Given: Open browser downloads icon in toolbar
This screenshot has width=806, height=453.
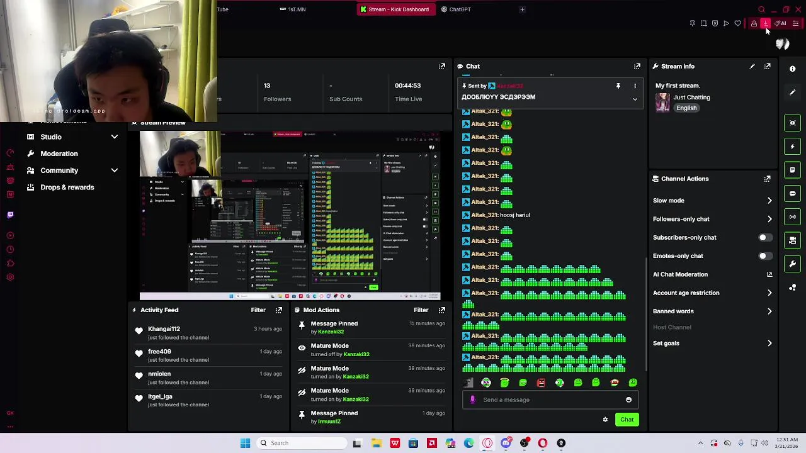Looking at the screenshot, I should click(766, 23).
